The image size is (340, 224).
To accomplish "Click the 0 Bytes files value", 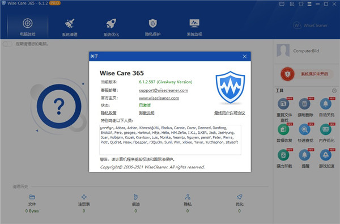I will click(32, 211).
